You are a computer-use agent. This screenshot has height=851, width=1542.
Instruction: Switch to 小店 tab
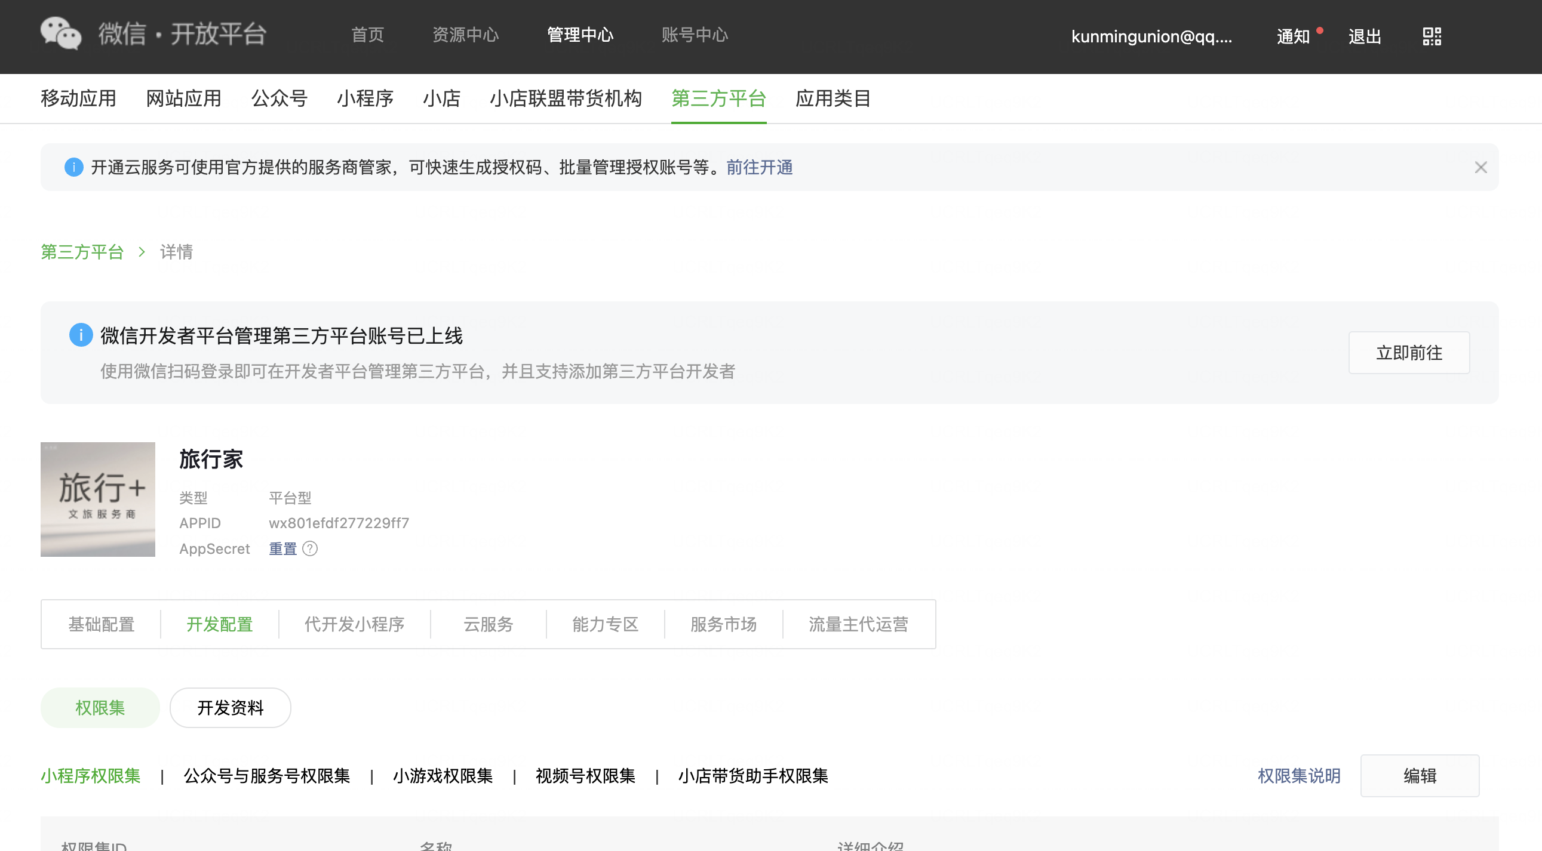coord(442,98)
